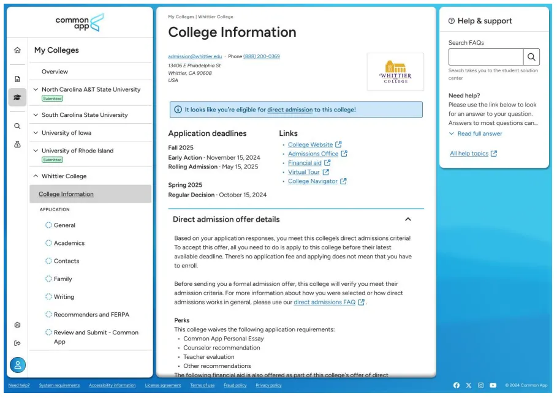The width and height of the screenshot is (557, 398).
Task: Open Review and Submit - Common App
Action: 96,337
